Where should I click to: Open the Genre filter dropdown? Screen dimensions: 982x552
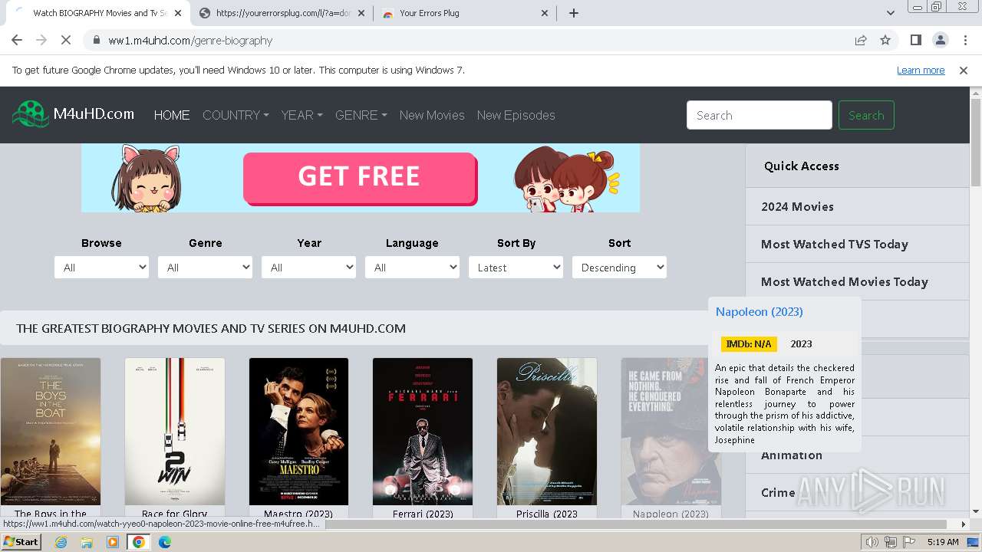pos(205,268)
